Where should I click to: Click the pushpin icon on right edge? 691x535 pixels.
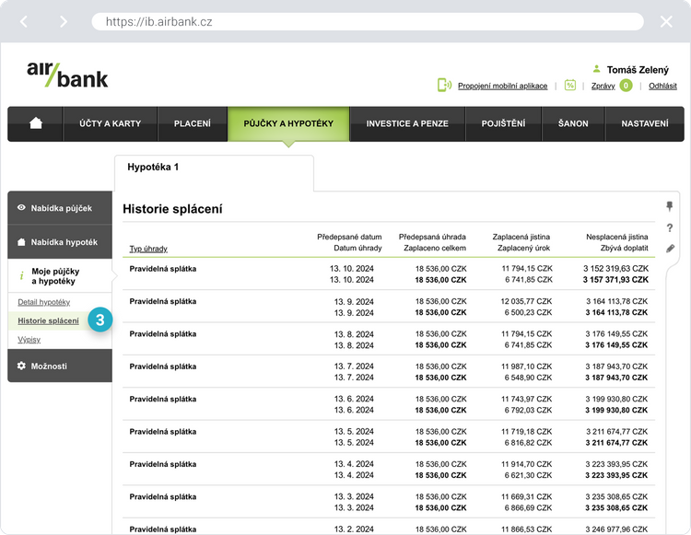670,206
